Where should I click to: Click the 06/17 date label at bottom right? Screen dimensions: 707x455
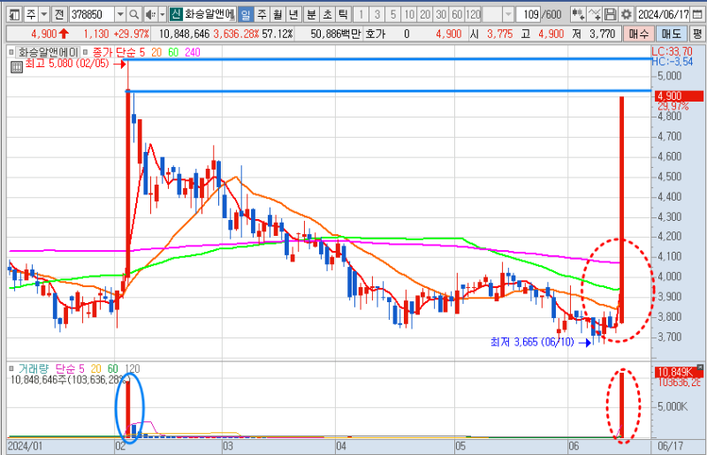click(x=670, y=446)
